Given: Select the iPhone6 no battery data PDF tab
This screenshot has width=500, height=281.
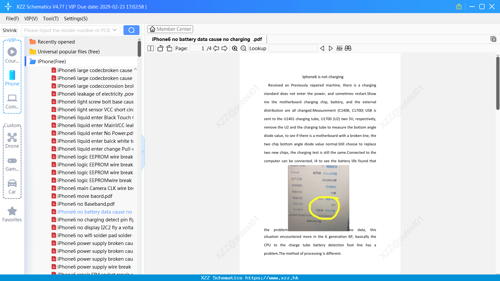Looking at the screenshot, I should pos(207,39).
